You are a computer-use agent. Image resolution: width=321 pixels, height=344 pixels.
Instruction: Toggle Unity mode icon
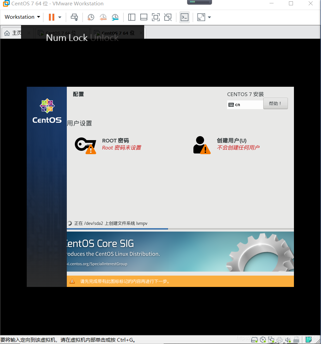(x=168, y=17)
